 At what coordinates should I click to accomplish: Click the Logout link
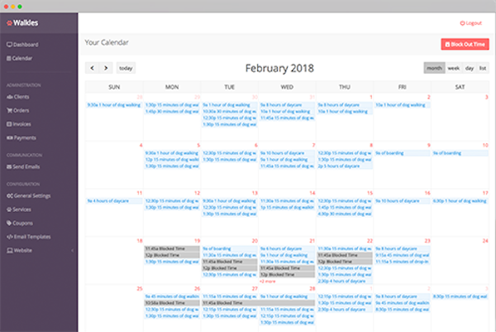pyautogui.click(x=471, y=23)
